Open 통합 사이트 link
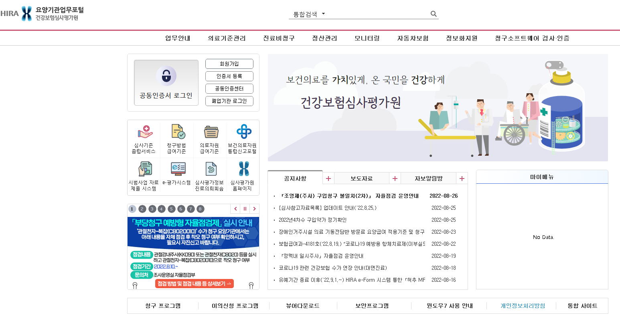 tap(582, 306)
